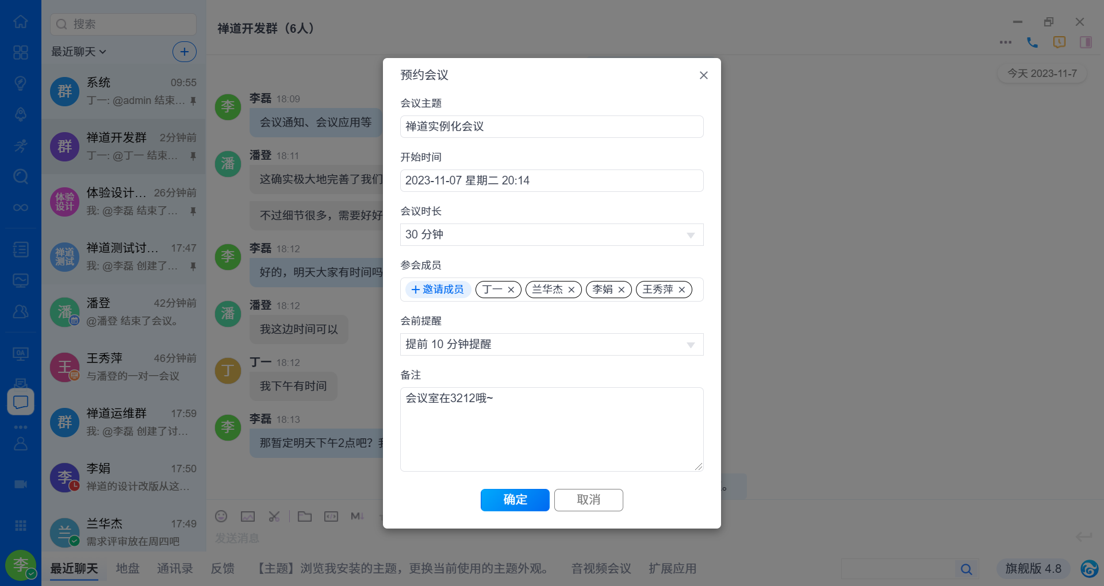Screen dimensions: 1104x586
Task: Click the 搜索 box above chat list
Action: pyautogui.click(x=124, y=24)
